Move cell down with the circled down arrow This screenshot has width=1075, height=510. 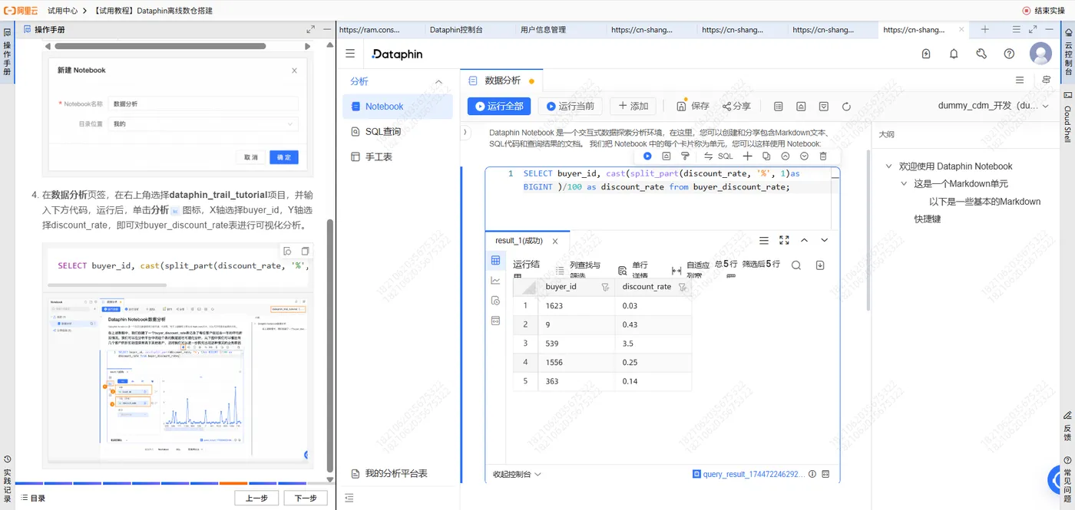[804, 156]
